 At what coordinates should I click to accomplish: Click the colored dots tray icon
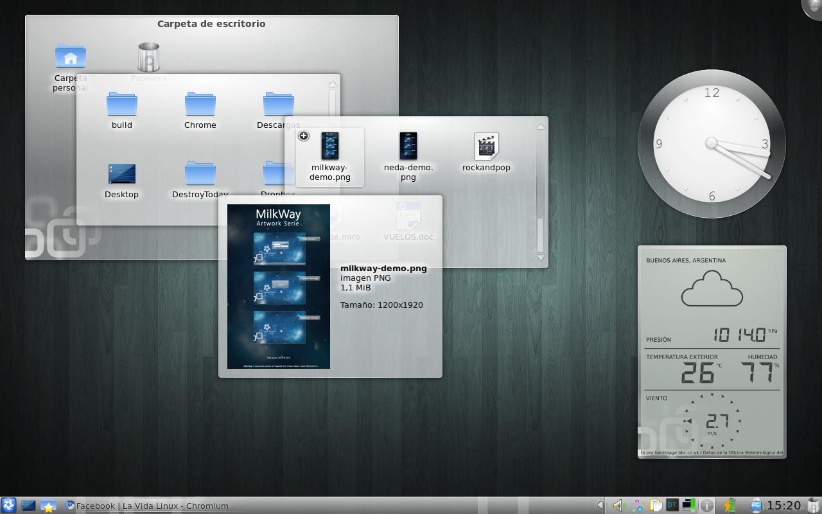(x=638, y=506)
